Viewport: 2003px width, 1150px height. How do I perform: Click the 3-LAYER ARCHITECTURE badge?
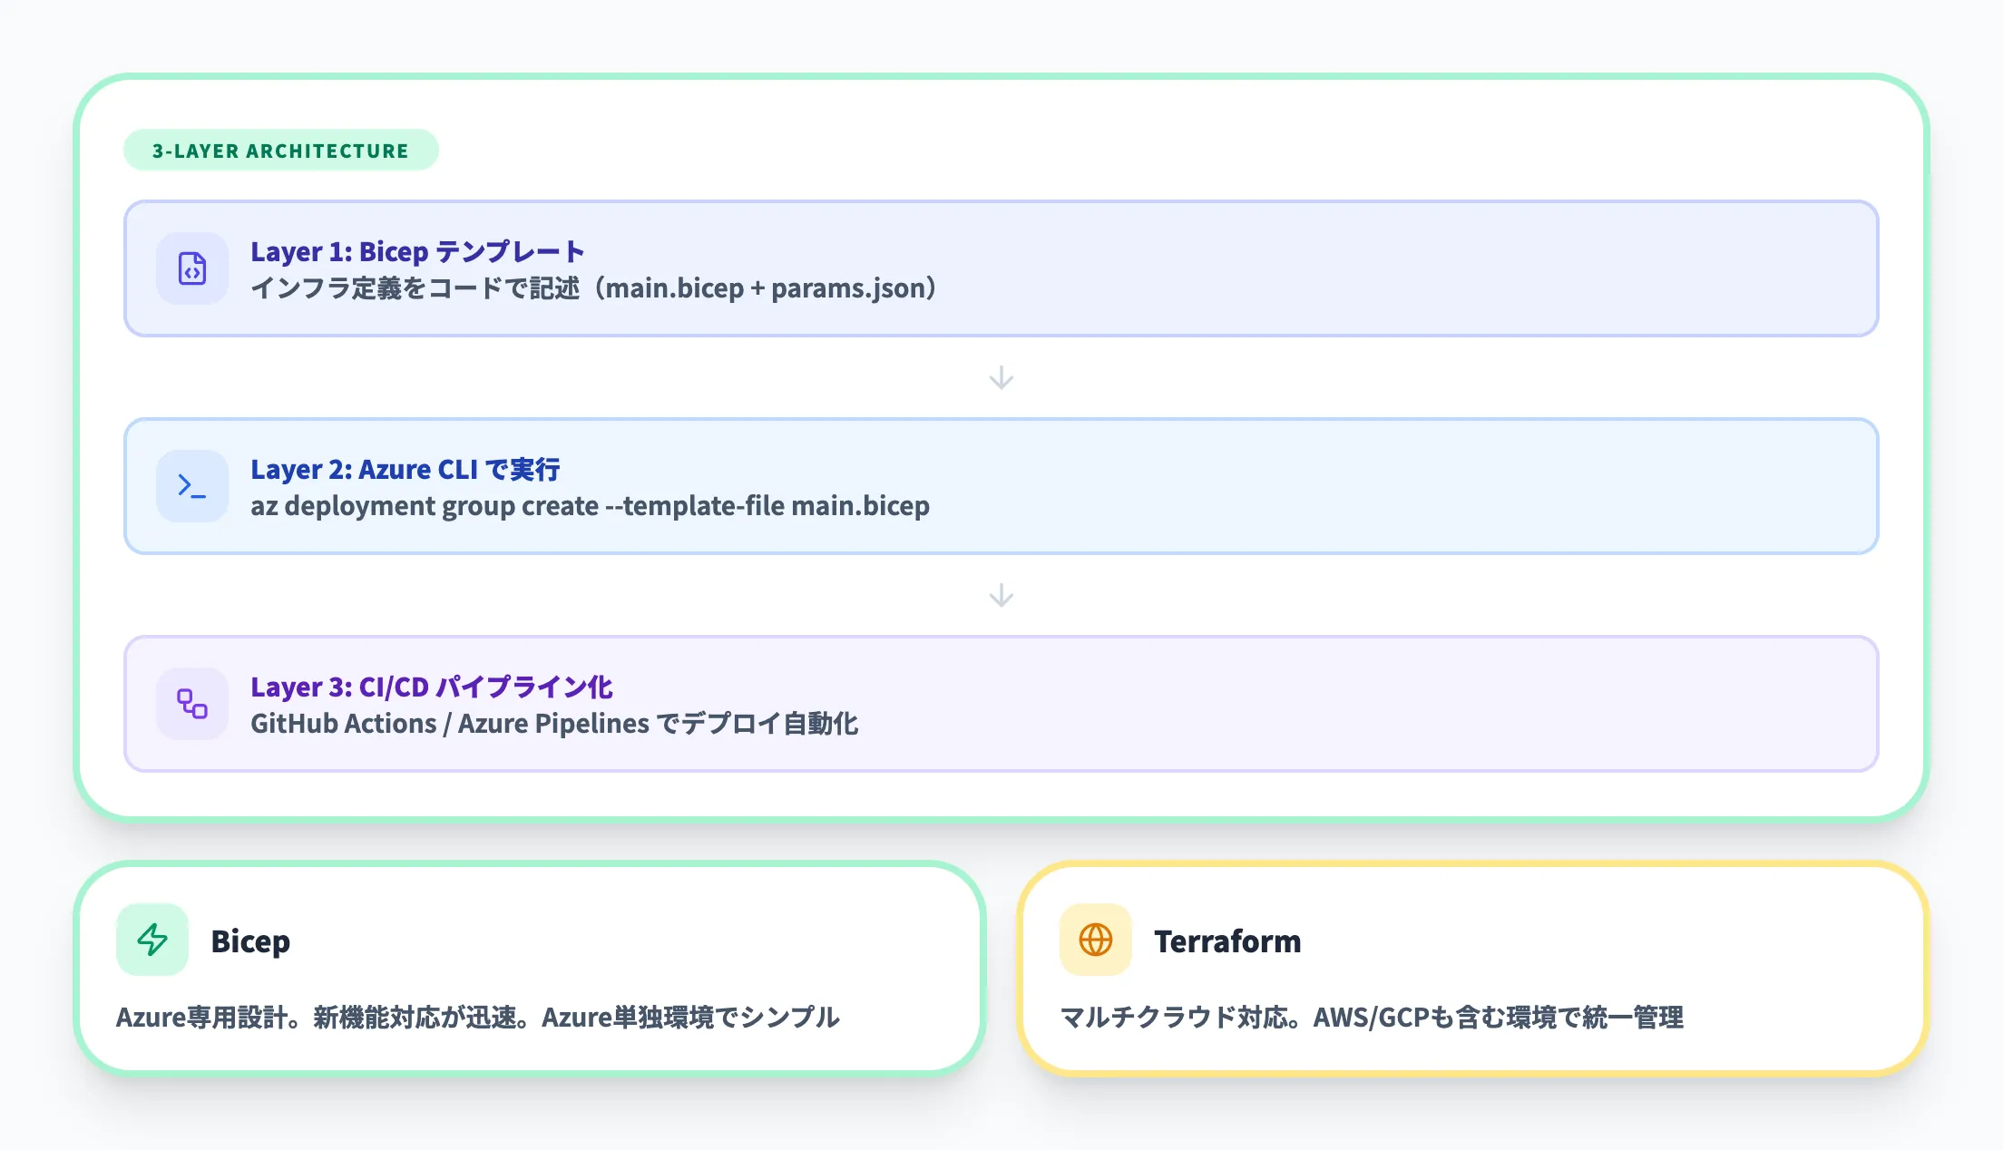pos(280,150)
